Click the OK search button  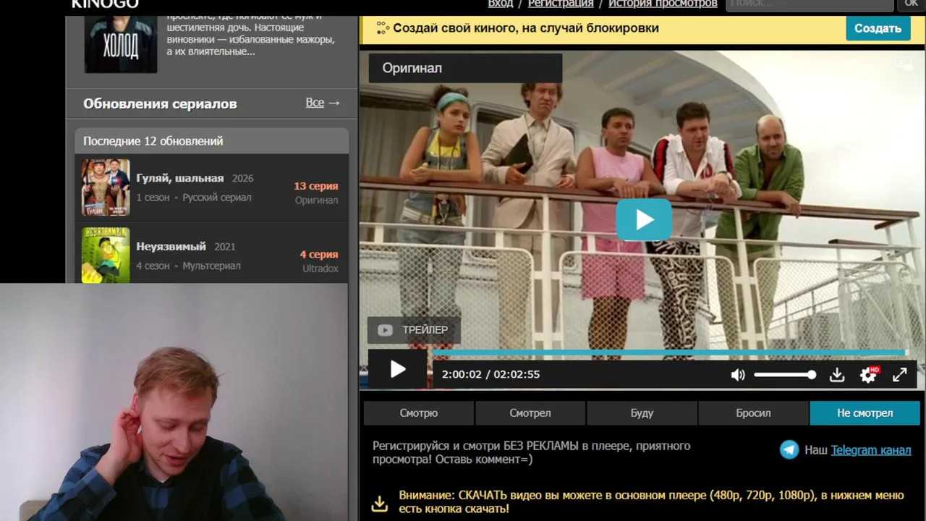point(912,4)
